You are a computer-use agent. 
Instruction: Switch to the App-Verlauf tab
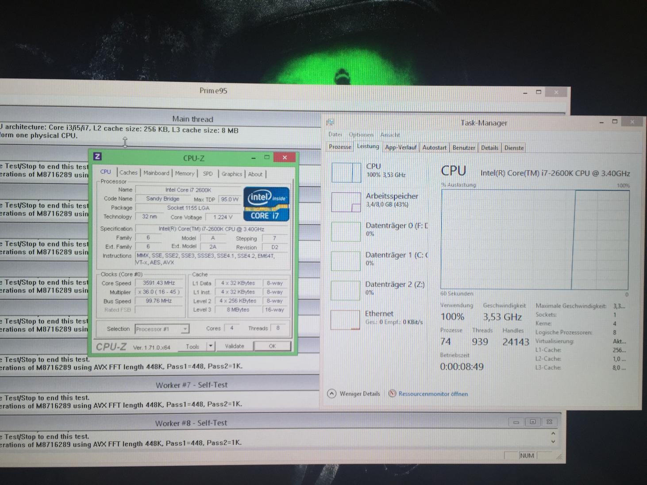click(x=401, y=147)
